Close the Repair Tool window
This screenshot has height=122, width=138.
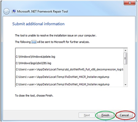pyautogui.click(x=130, y=3)
